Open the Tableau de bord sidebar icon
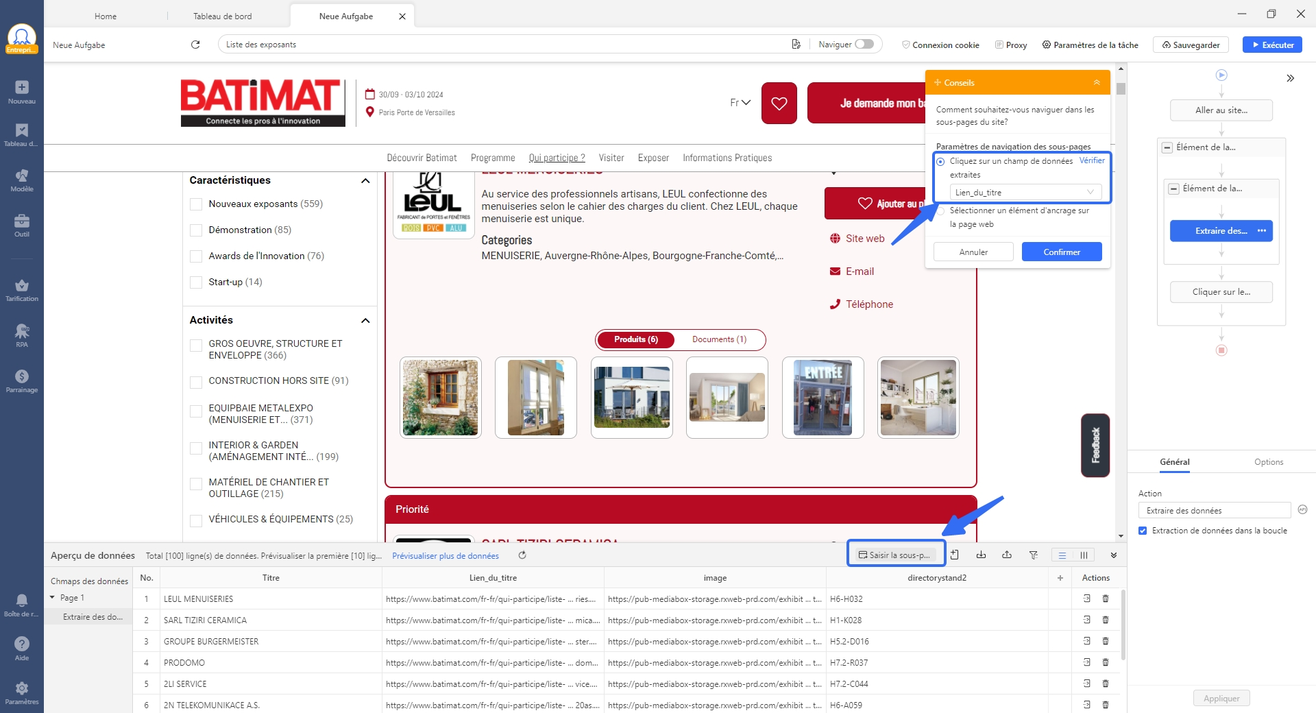The image size is (1316, 713). point(22,135)
